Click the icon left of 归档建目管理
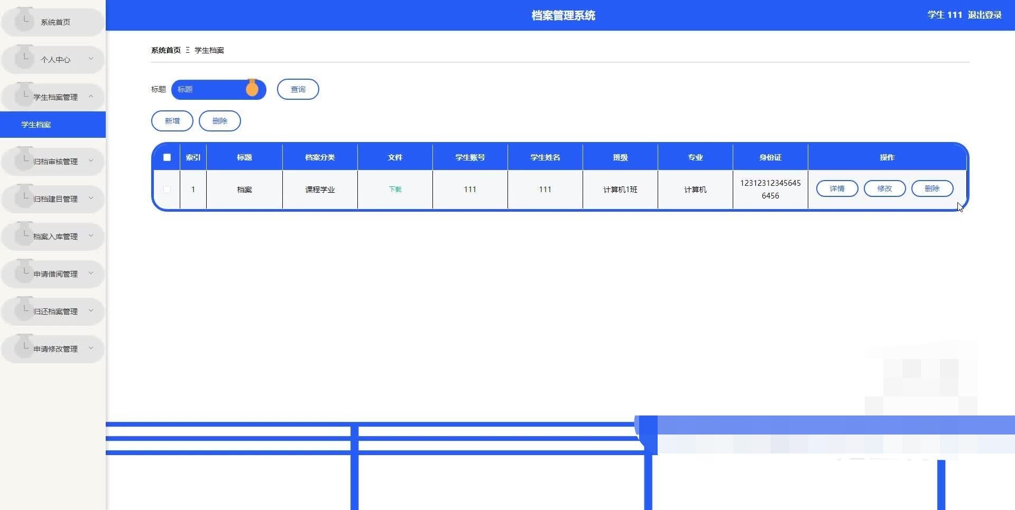 coord(24,197)
